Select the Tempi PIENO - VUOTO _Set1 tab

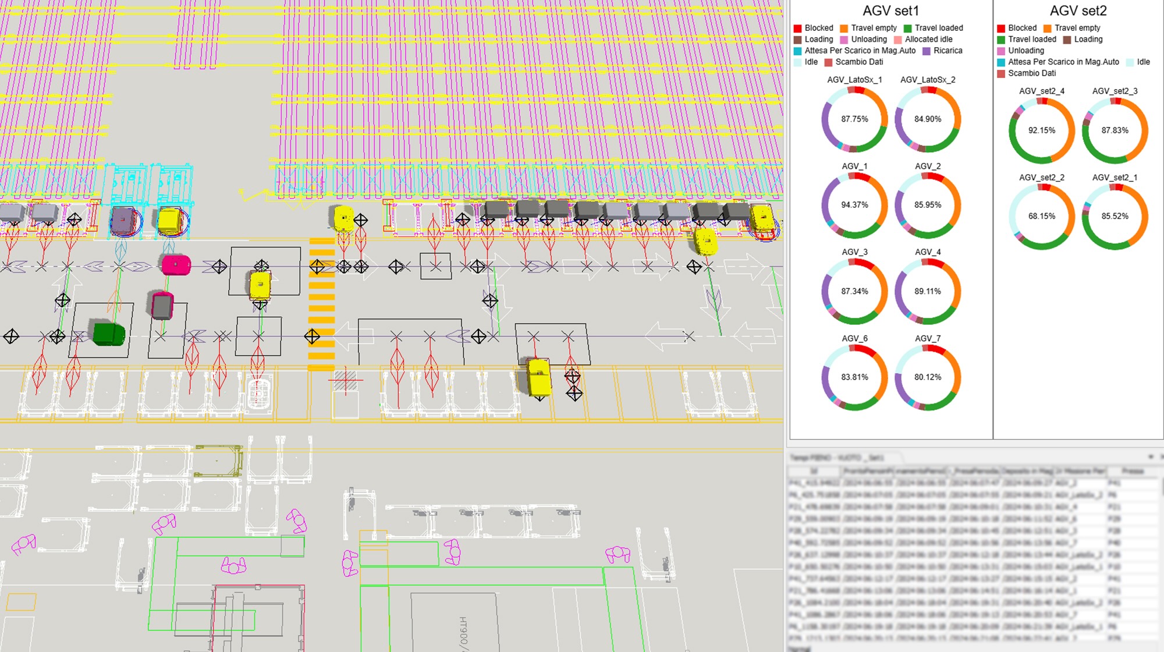[837, 458]
